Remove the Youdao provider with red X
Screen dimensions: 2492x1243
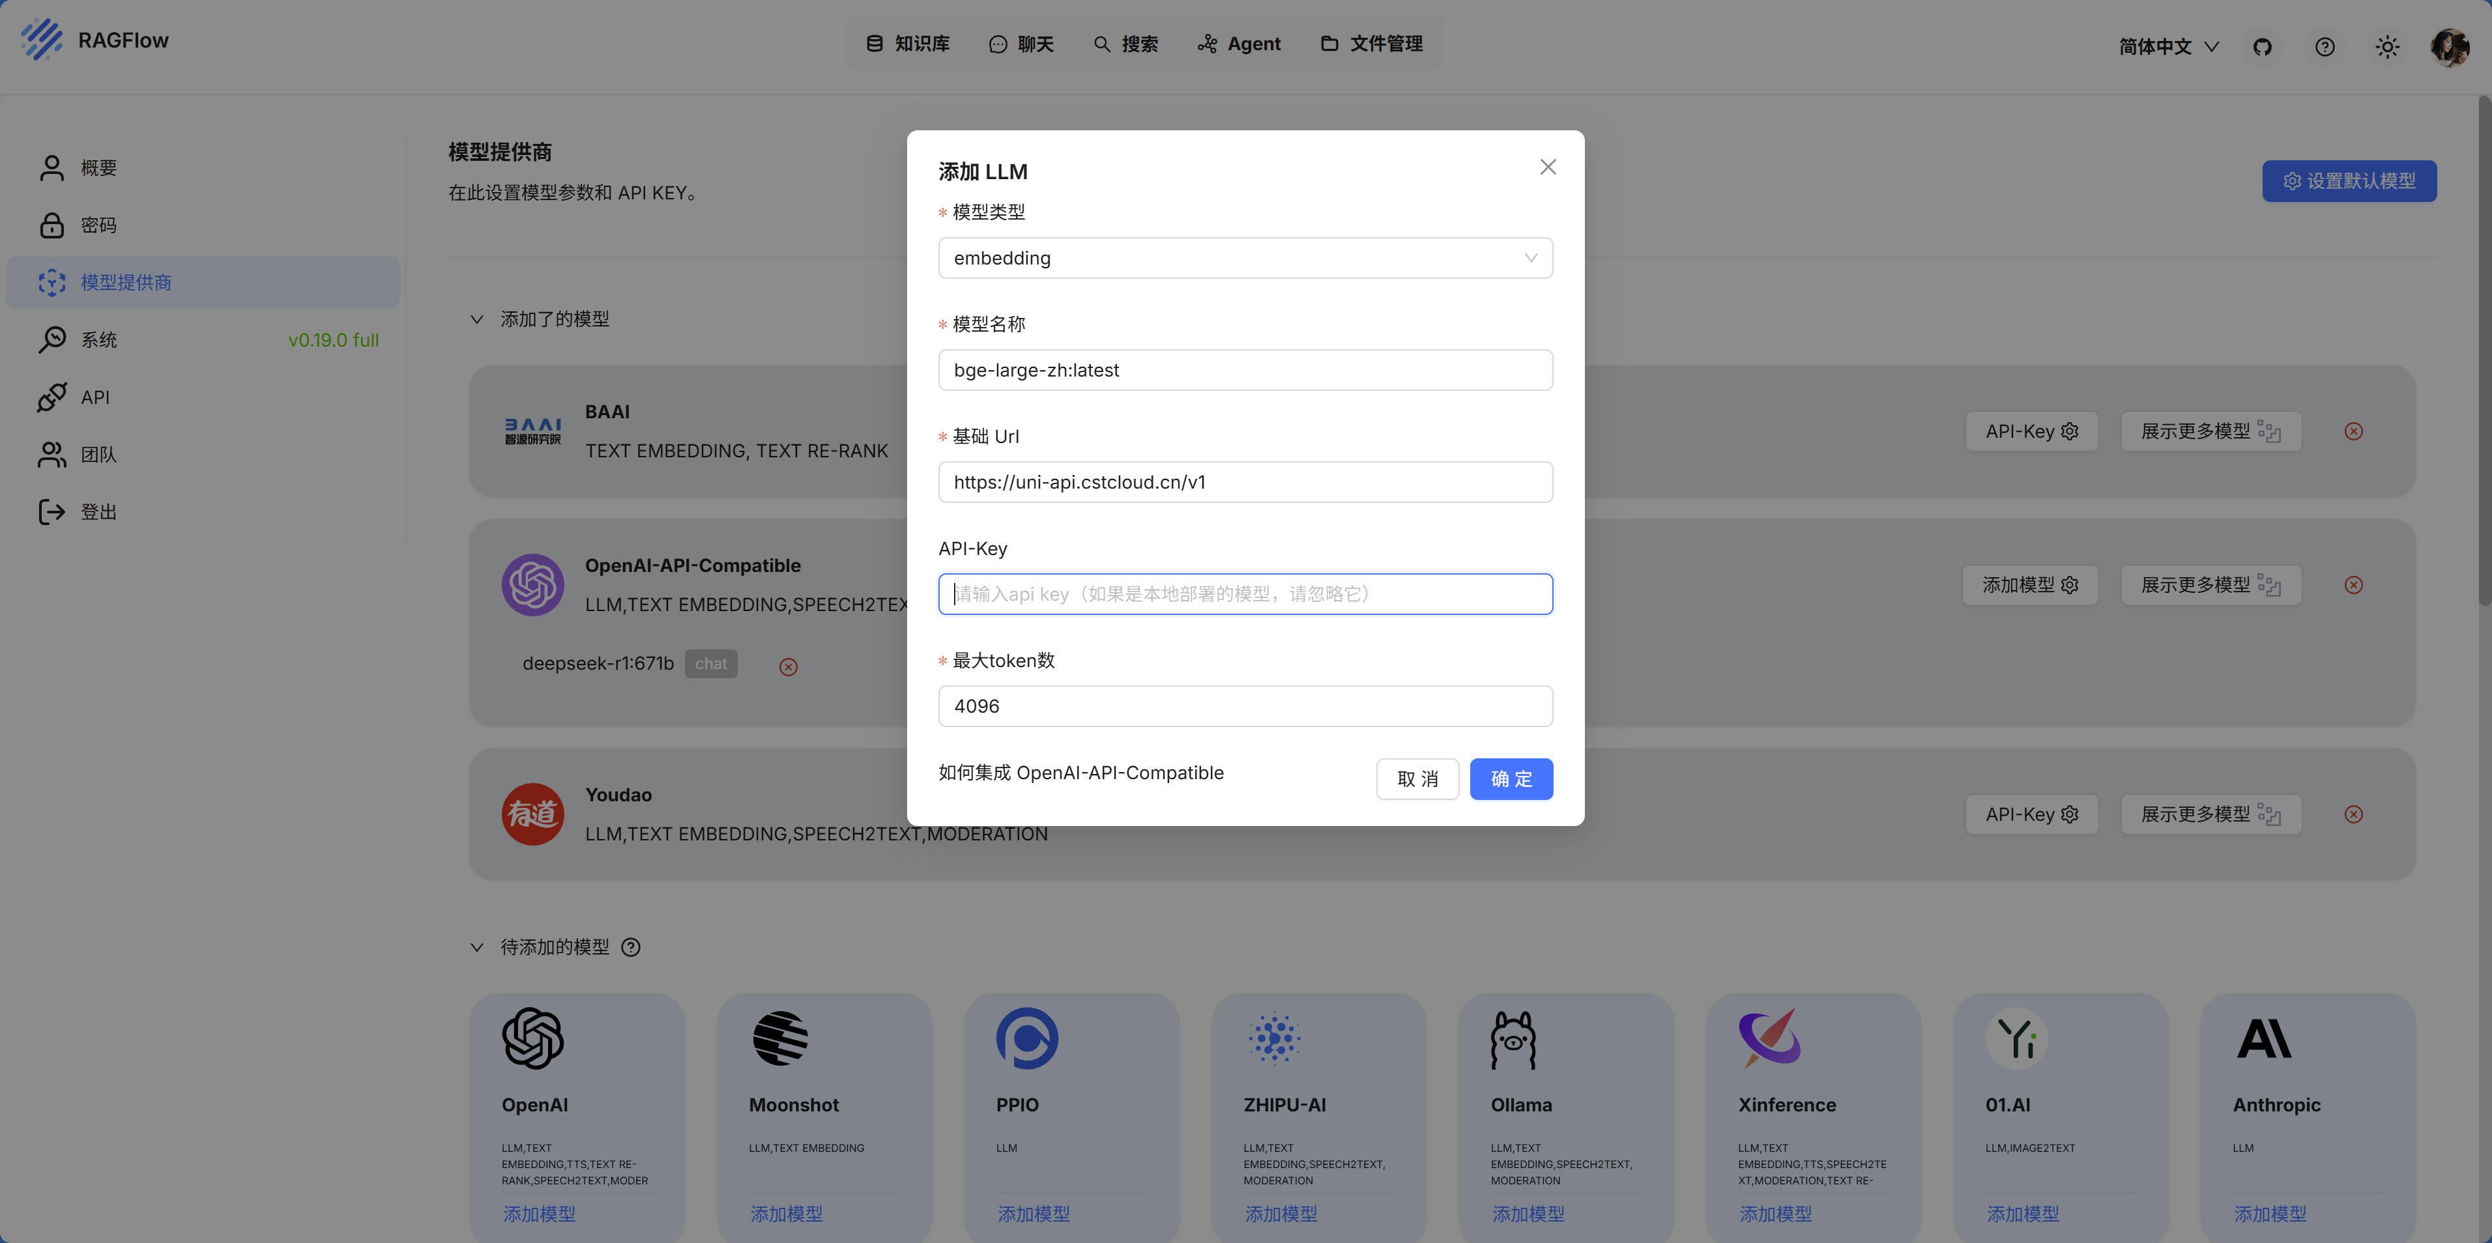point(2354,814)
